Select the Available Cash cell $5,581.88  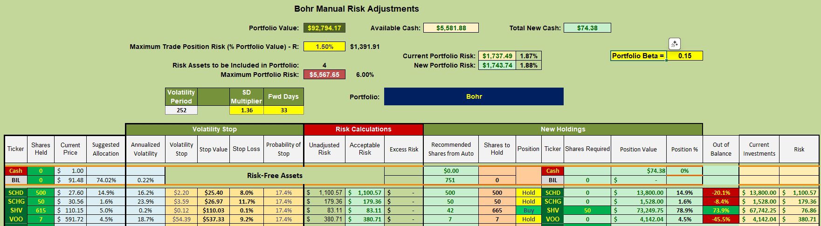(451, 28)
